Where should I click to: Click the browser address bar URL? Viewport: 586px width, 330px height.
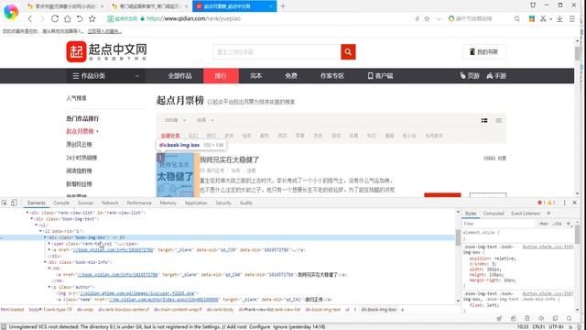point(193,18)
